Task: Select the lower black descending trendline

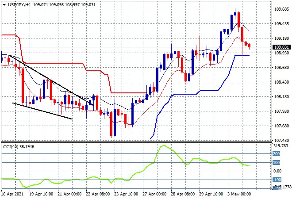Action: coord(42,111)
